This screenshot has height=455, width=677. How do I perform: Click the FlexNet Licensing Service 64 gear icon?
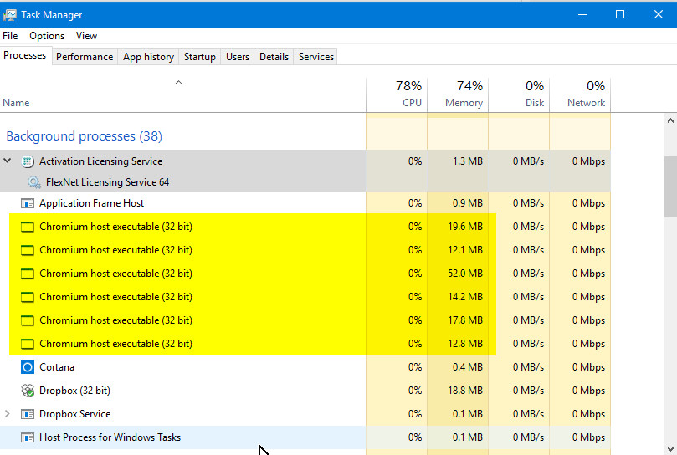tap(34, 182)
